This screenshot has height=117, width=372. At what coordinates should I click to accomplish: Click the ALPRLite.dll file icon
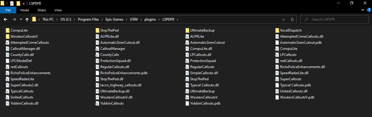click(97, 36)
